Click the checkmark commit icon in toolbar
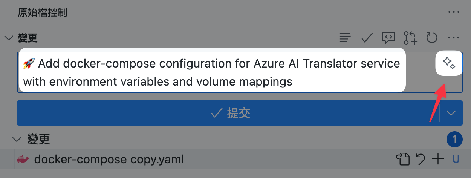 pos(367,38)
